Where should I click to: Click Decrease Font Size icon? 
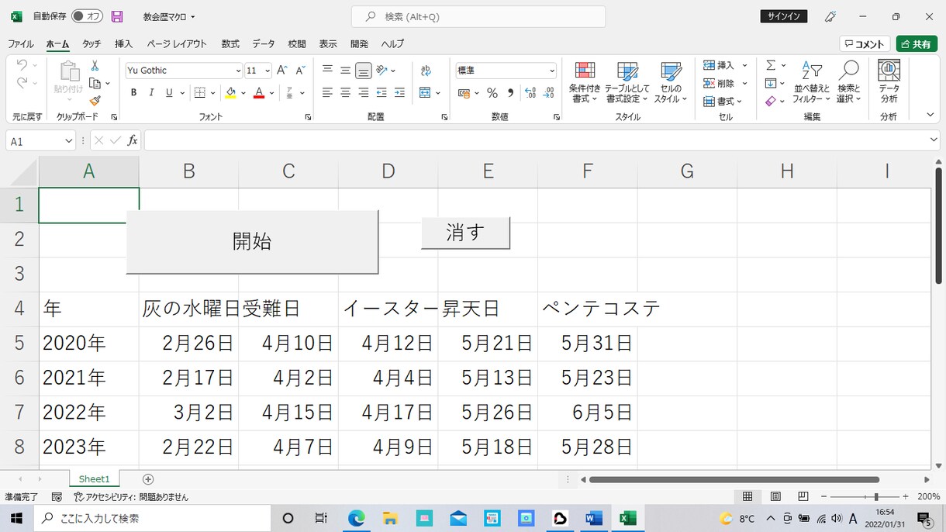(300, 71)
